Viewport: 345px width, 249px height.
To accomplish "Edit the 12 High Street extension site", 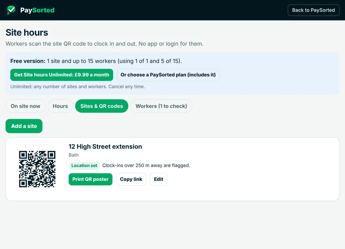I will pos(158,179).
